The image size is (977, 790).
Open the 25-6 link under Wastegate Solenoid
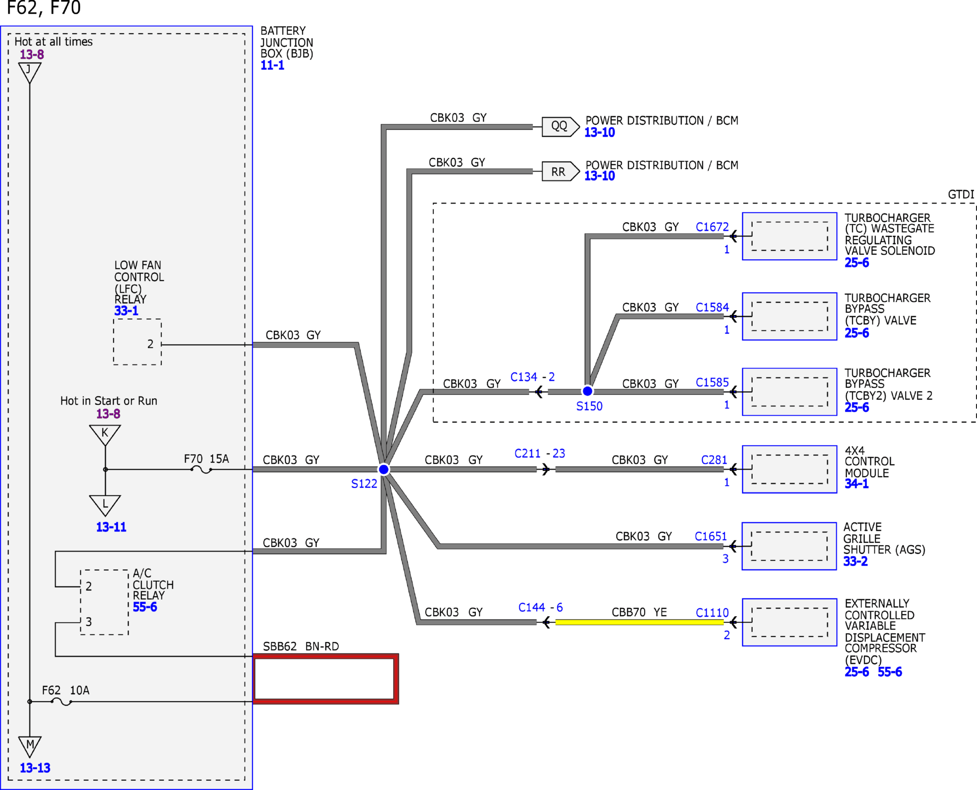click(856, 262)
